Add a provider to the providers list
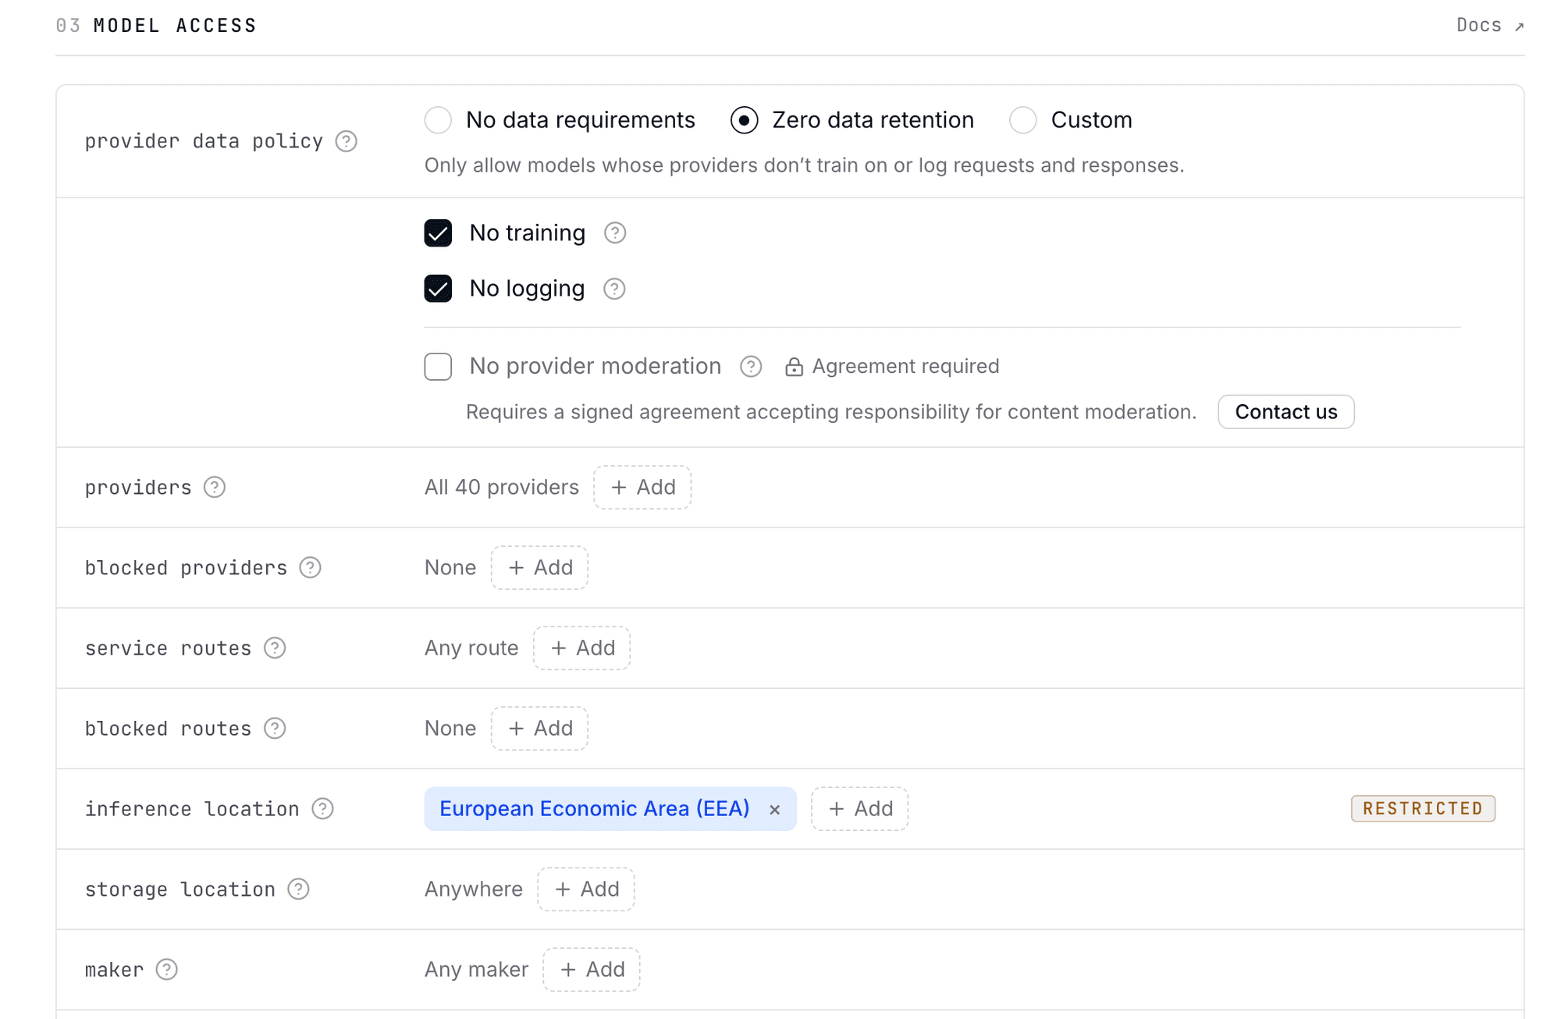This screenshot has width=1561, height=1019. pos(642,487)
